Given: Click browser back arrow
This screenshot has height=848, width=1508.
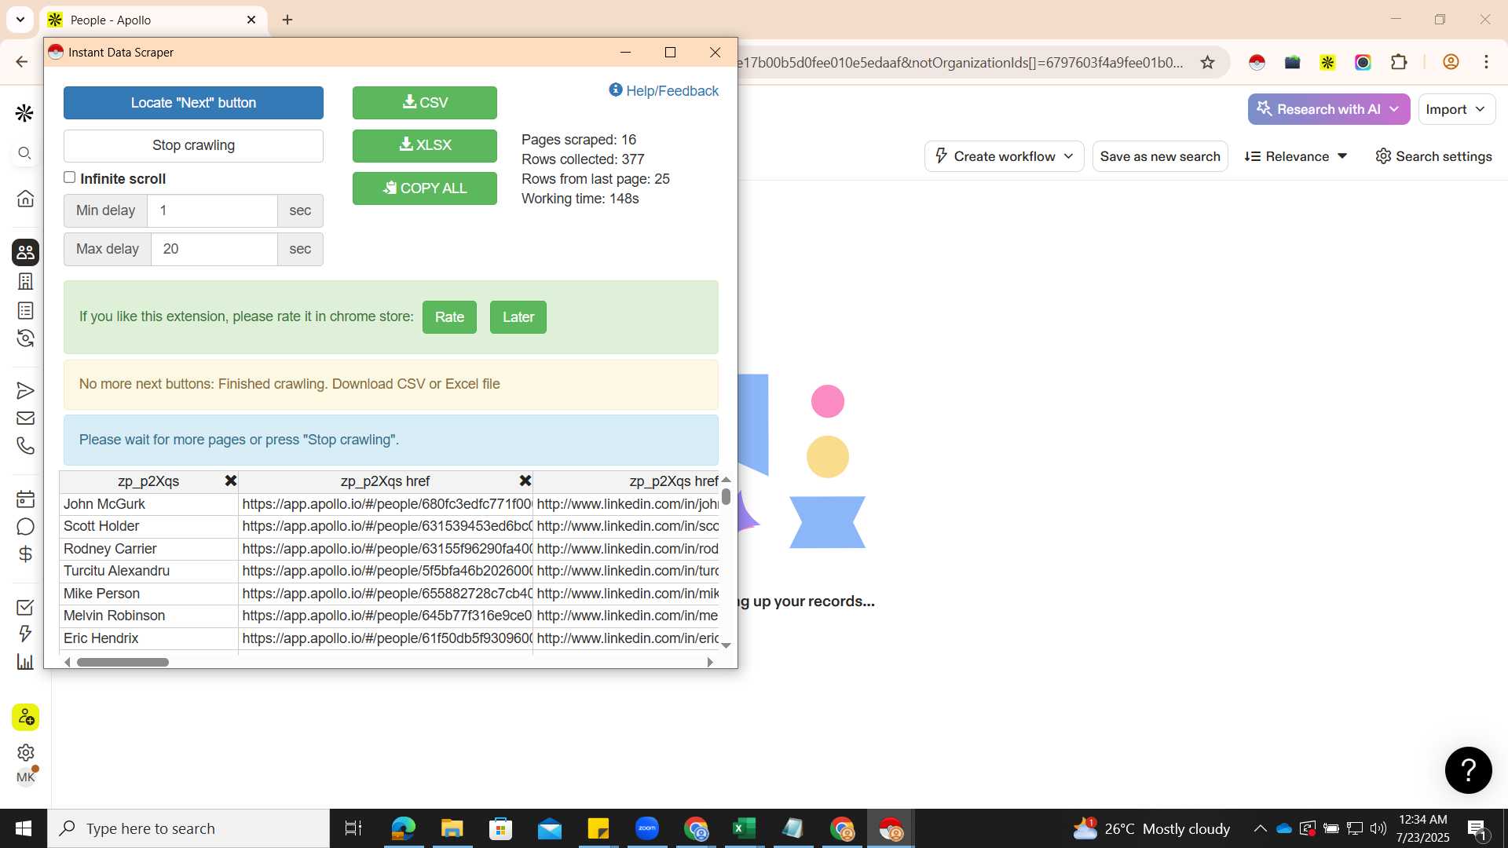Looking at the screenshot, I should (x=22, y=62).
